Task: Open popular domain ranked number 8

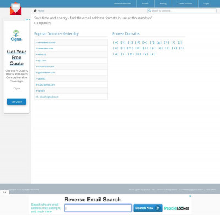Action: pyautogui.click(x=45, y=84)
